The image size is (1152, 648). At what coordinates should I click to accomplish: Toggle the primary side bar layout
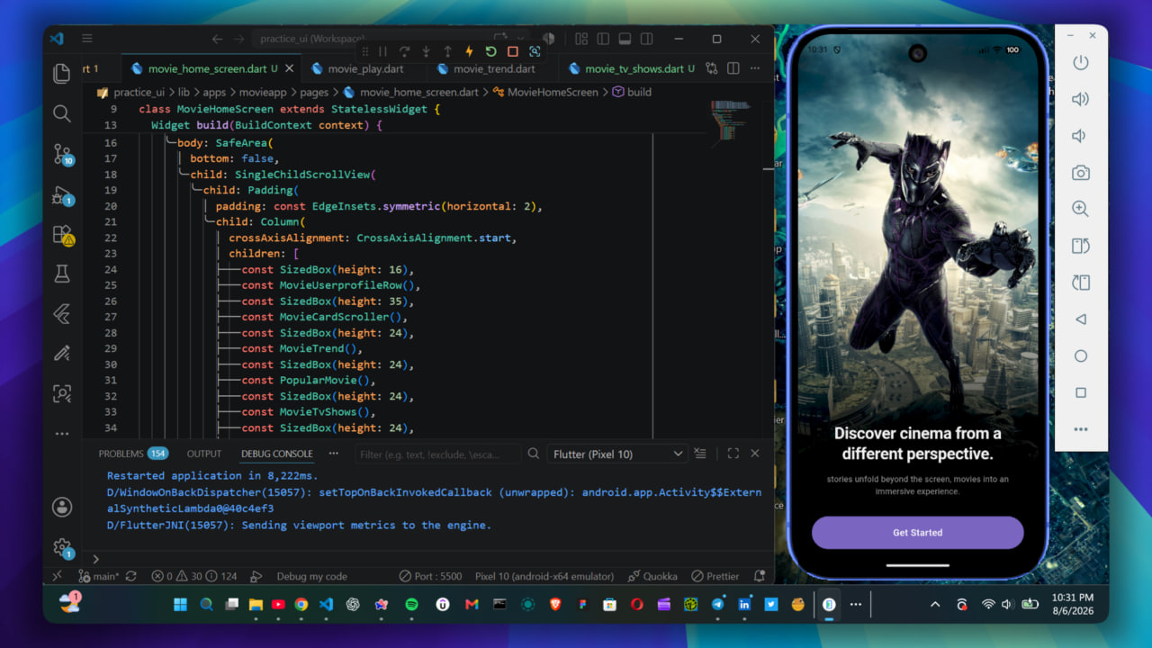602,39
